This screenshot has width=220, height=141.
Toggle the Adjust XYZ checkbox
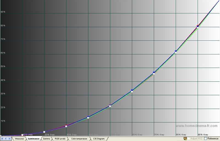189,139
